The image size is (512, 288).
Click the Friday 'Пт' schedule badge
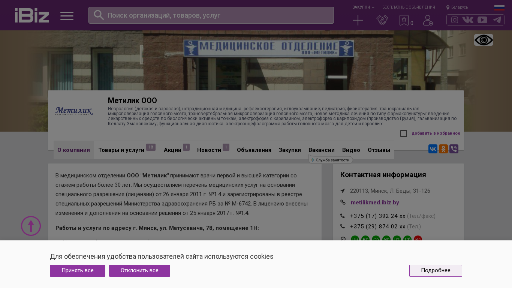[397, 240]
